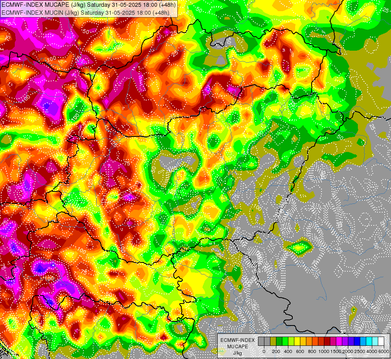This screenshot has height=359, width=391.
Task: Click the legend scale value 400
Action: [x=288, y=351]
